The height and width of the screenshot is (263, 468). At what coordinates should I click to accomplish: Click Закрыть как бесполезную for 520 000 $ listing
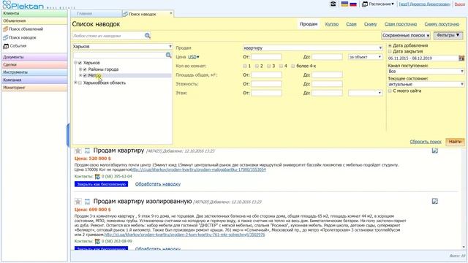tap(101, 184)
